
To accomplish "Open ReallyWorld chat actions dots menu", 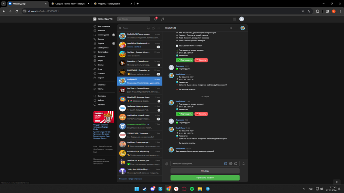I will [x=236, y=28].
